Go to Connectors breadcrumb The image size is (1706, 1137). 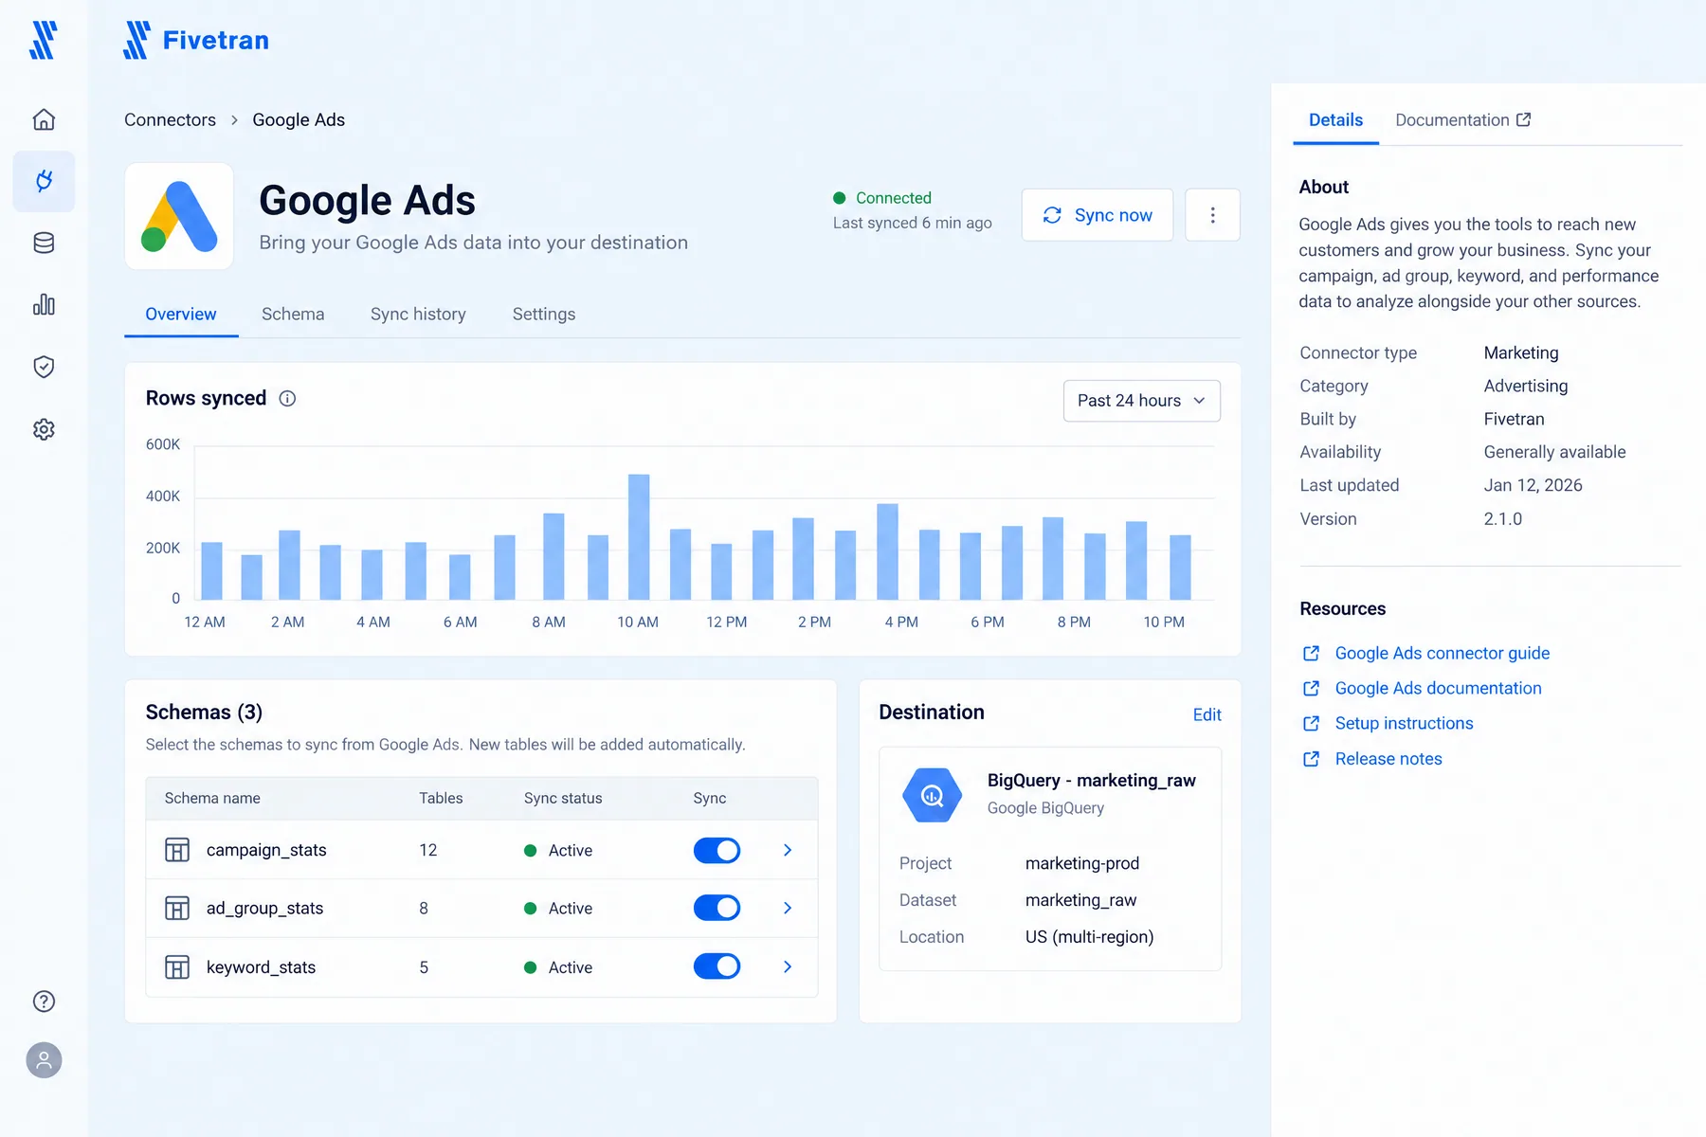(x=170, y=119)
